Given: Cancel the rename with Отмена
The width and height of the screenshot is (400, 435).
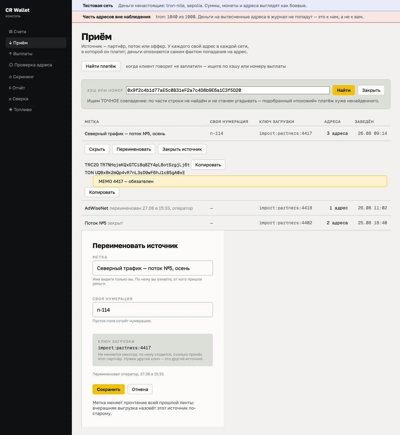Looking at the screenshot, I should (x=140, y=389).
